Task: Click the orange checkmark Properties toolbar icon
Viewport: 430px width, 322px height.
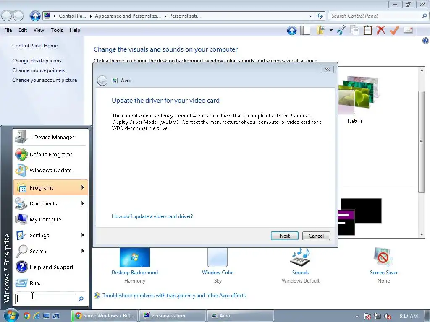Action: (394, 30)
